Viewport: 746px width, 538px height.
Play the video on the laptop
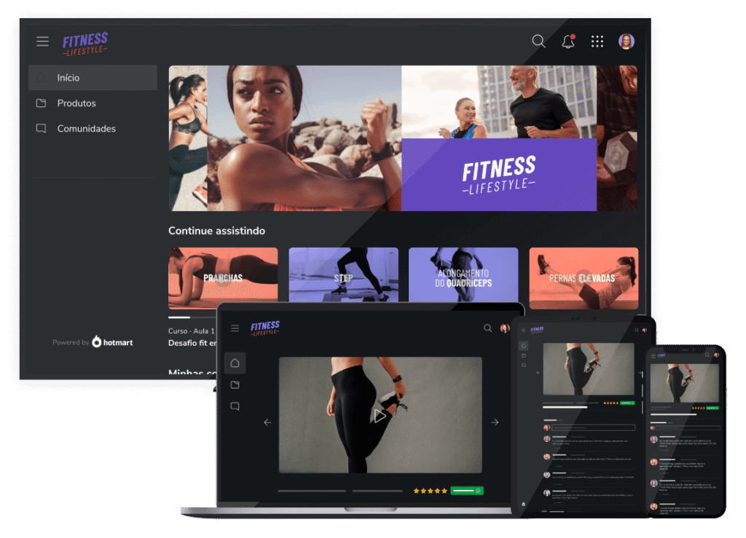click(x=380, y=415)
